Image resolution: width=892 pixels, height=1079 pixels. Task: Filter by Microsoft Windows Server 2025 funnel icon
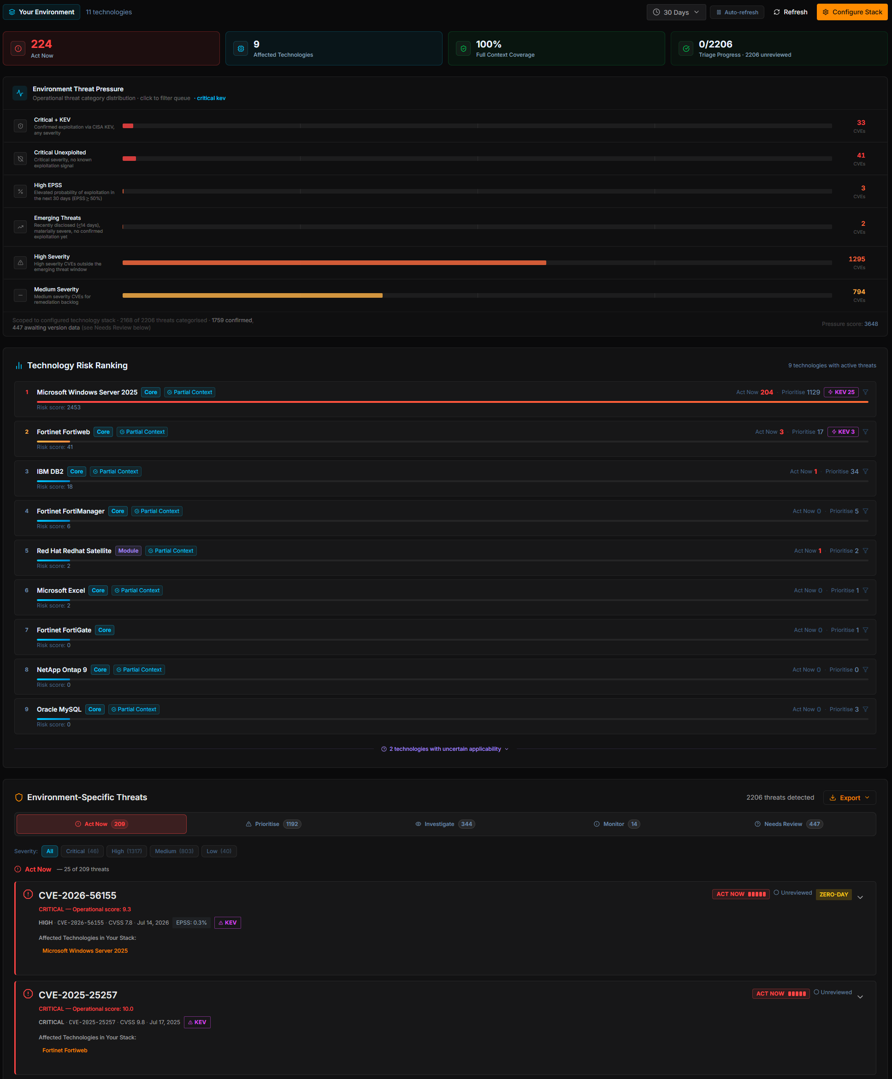coord(865,392)
